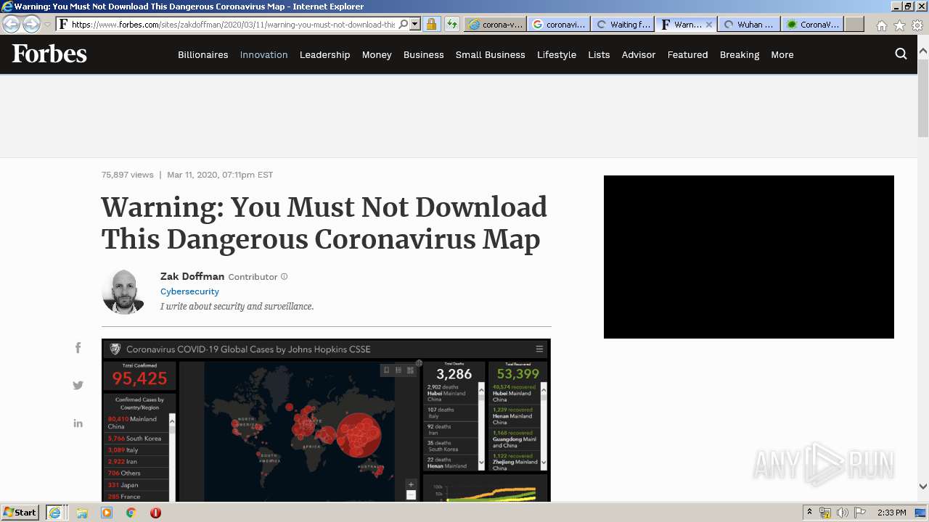Click the address bar URL field
The image size is (929, 522).
point(234,24)
